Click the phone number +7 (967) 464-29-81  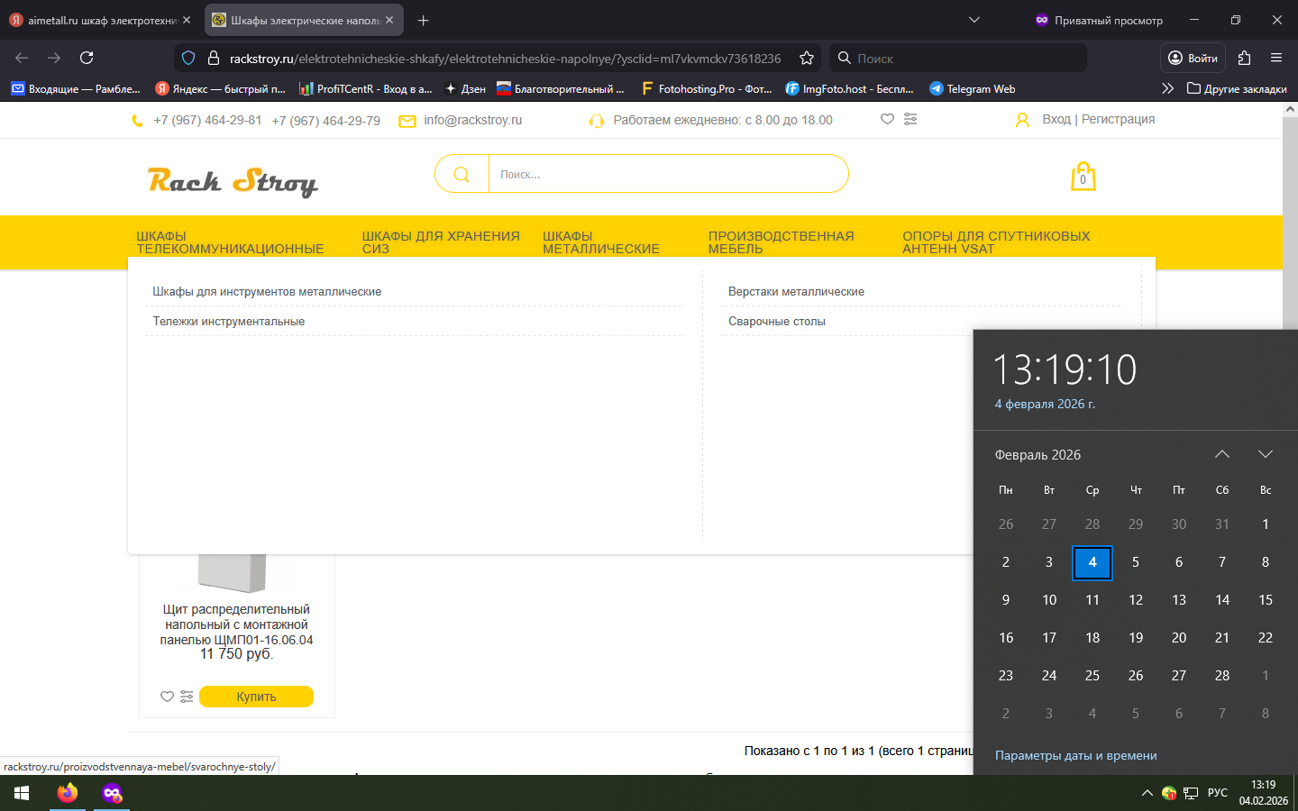(x=207, y=120)
